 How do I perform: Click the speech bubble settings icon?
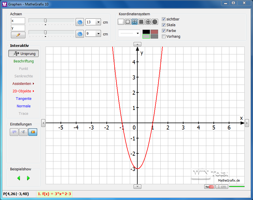[x=14, y=132]
